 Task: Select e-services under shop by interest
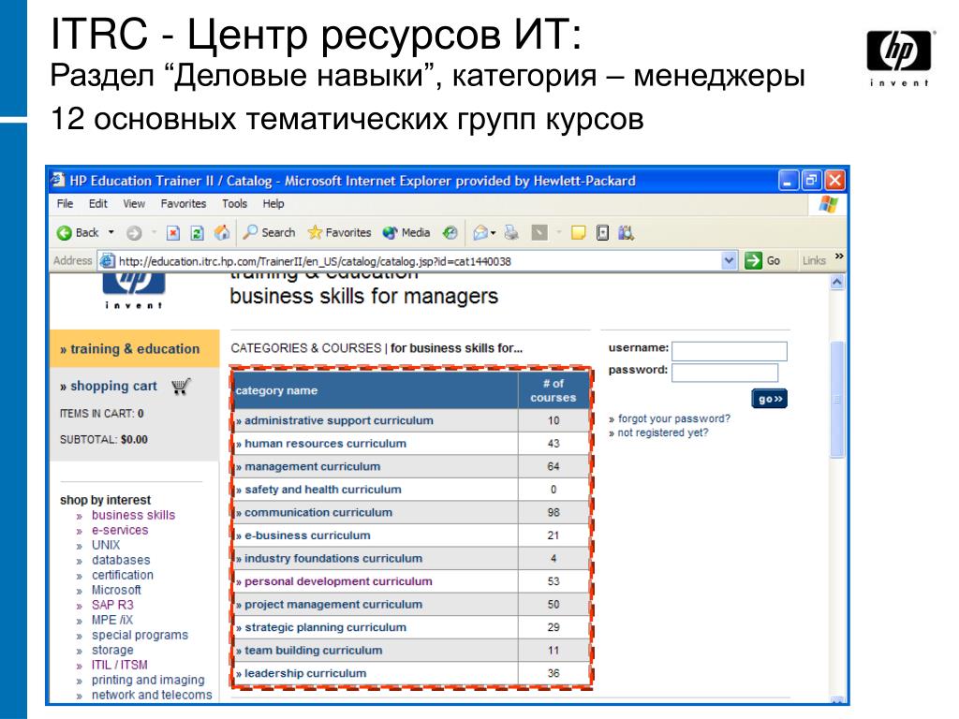click(120, 530)
